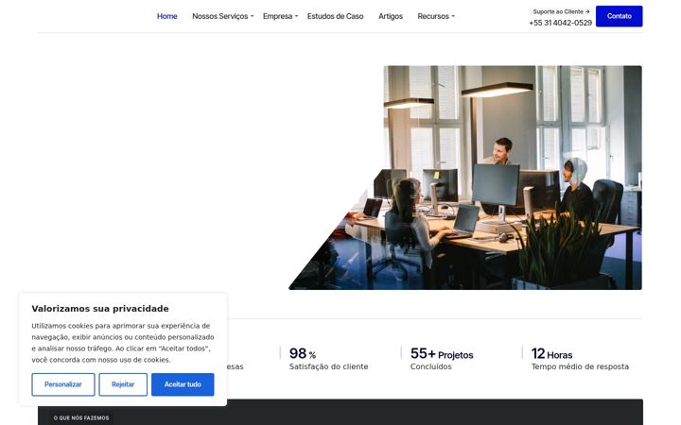
Task: Call the phone number +55 31 4042-0529
Action: (560, 23)
